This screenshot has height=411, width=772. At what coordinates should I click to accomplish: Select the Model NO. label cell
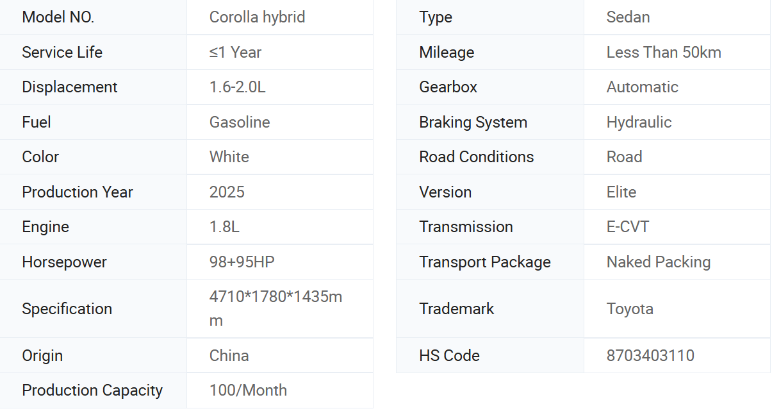(94, 17)
